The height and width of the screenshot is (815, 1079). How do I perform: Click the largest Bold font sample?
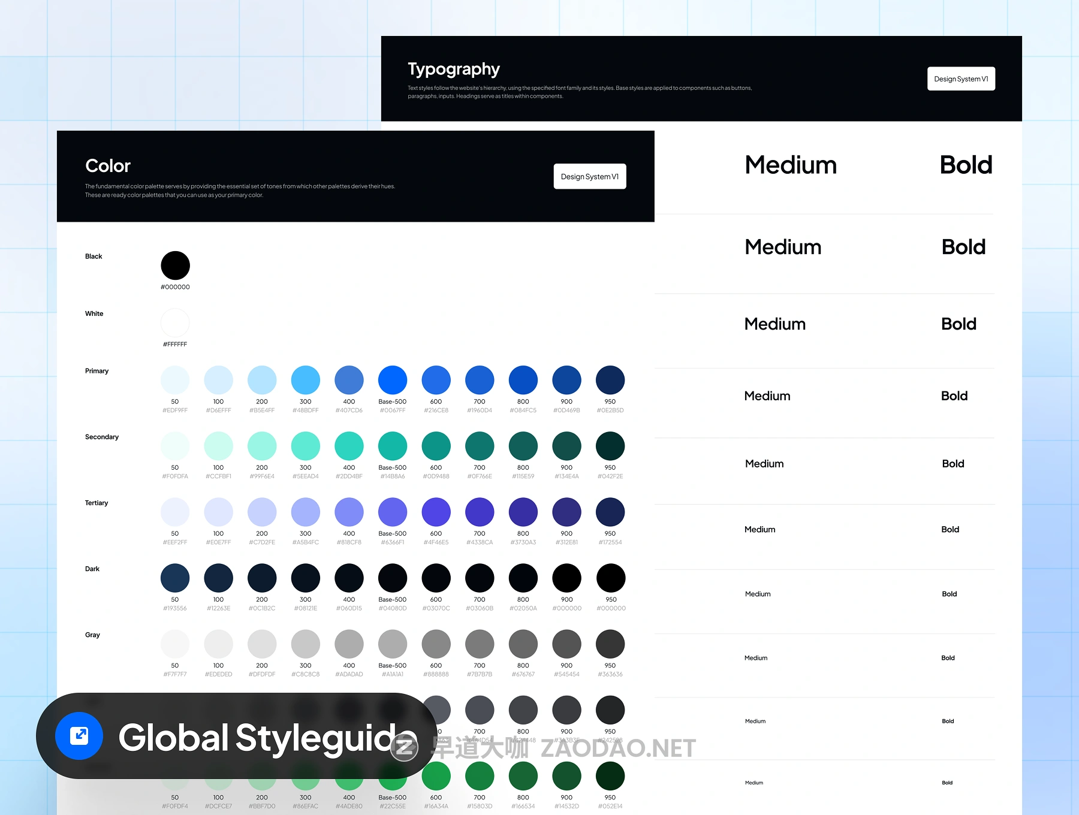(966, 165)
